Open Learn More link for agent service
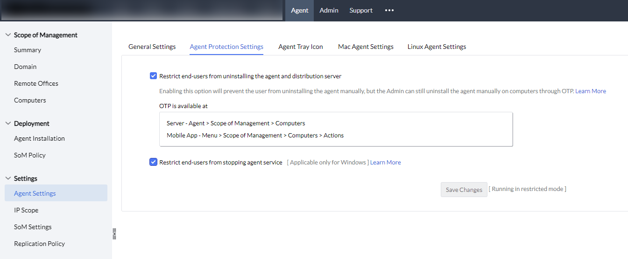The height and width of the screenshot is (259, 628). [385, 163]
